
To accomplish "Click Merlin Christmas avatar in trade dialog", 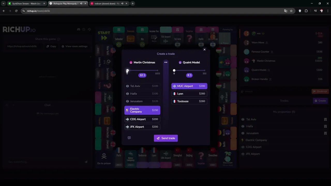I will click(x=131, y=63).
